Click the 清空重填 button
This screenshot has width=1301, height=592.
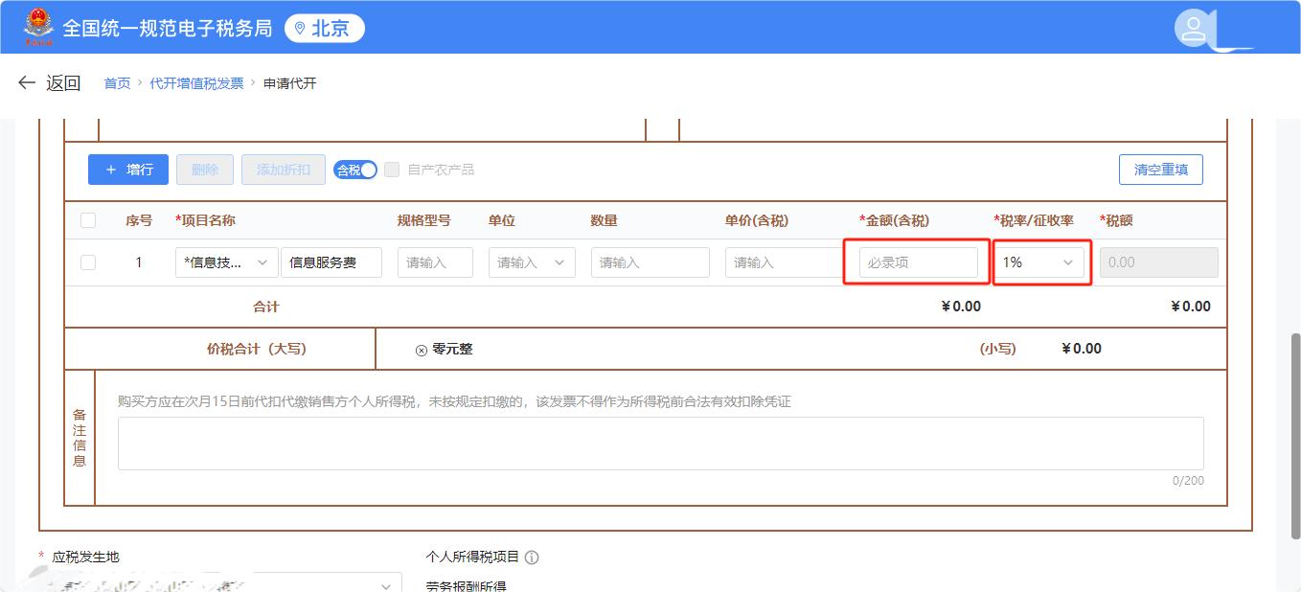pyautogui.click(x=1160, y=170)
